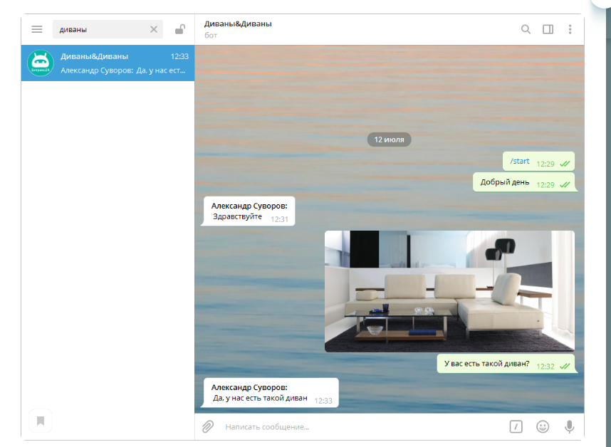Open the hamburger main menu
This screenshot has width=611, height=447.
point(37,29)
